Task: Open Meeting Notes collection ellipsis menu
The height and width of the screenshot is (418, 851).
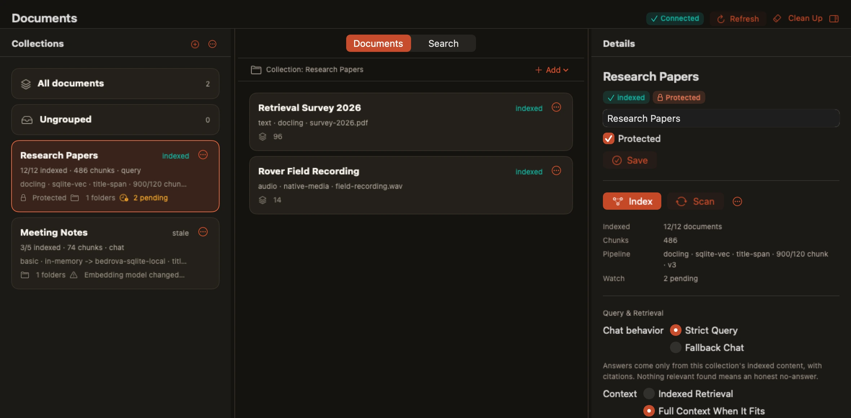Action: (x=203, y=232)
